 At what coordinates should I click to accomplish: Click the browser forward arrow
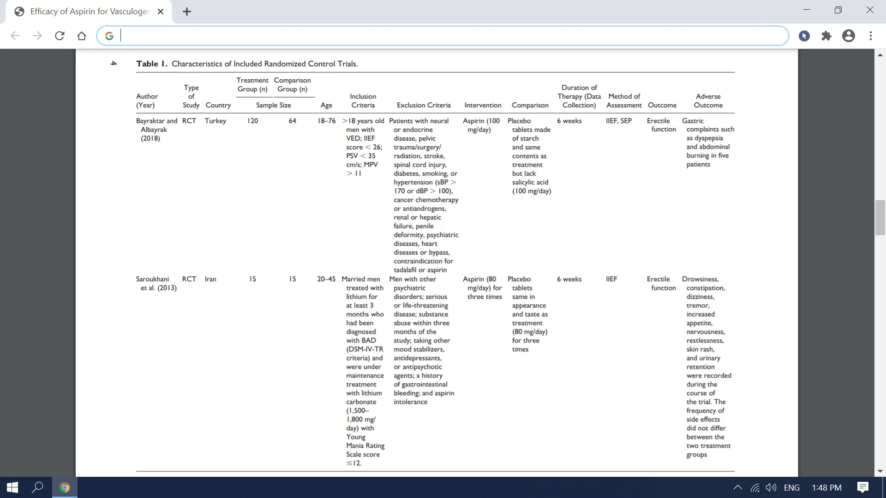point(37,36)
